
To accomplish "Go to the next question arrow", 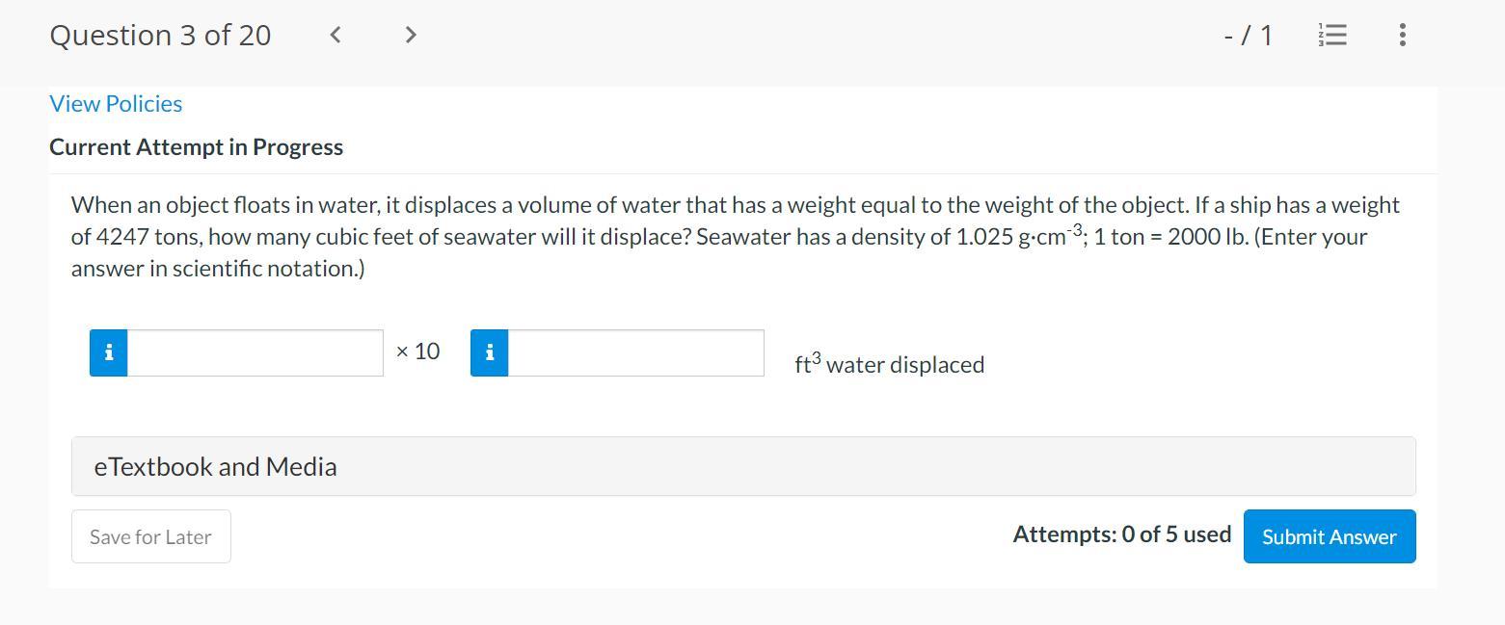I will (411, 35).
